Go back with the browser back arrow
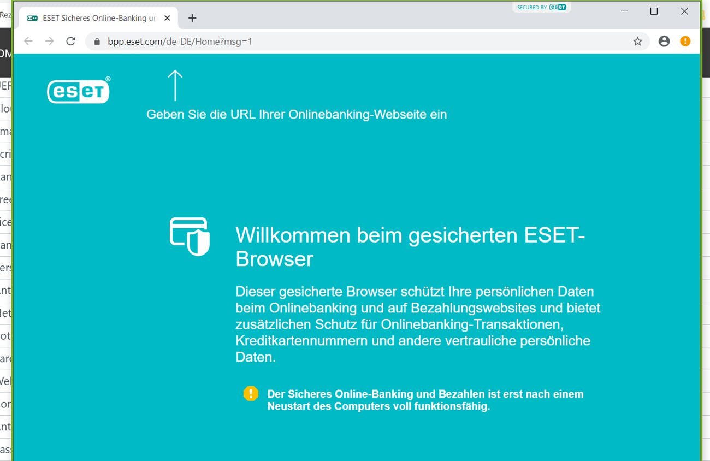Viewport: 710px width, 461px height. [x=28, y=42]
